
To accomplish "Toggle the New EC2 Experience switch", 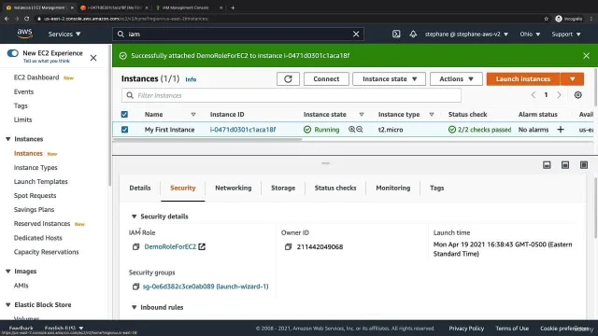I will pos(12,53).
